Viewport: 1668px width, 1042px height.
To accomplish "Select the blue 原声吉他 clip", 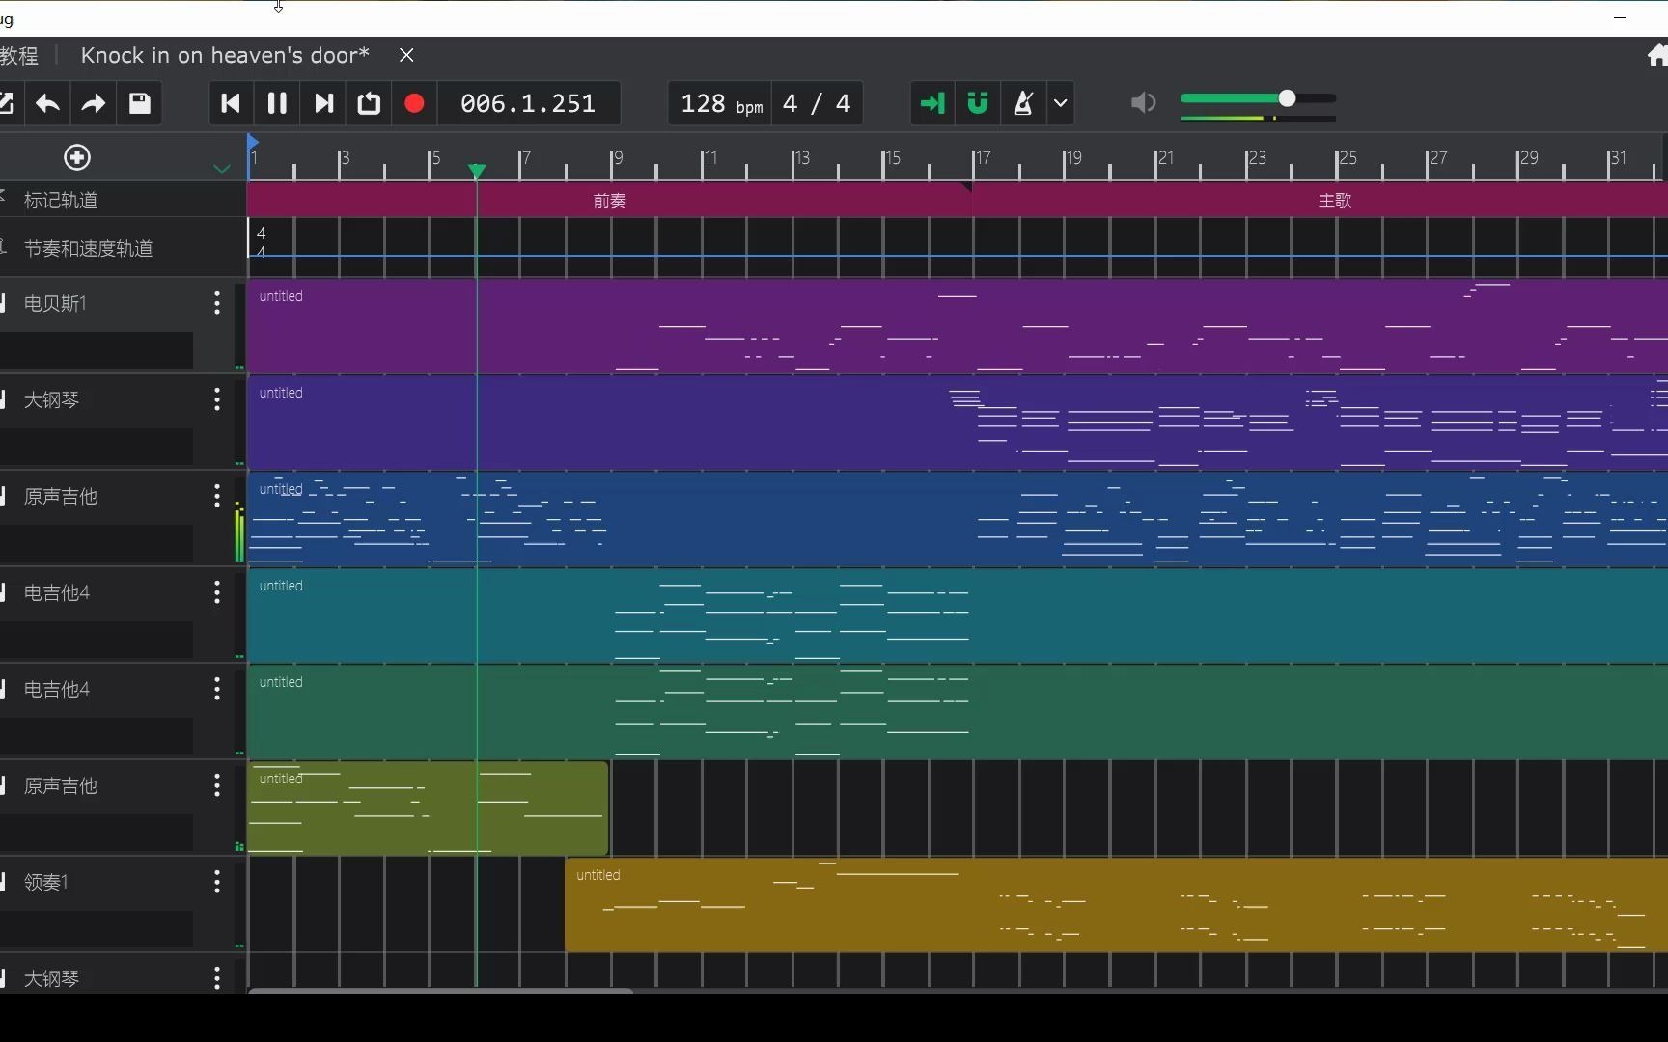I will 958,519.
